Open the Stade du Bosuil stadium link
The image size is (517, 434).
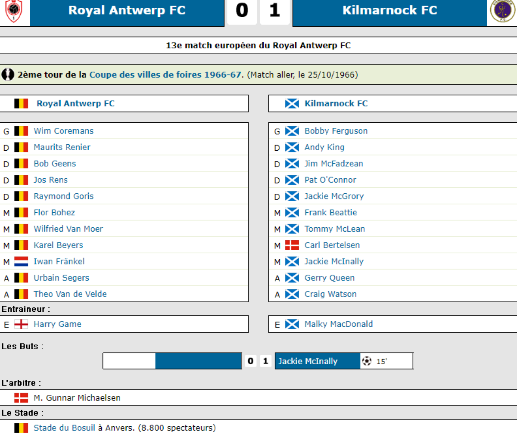(x=64, y=428)
